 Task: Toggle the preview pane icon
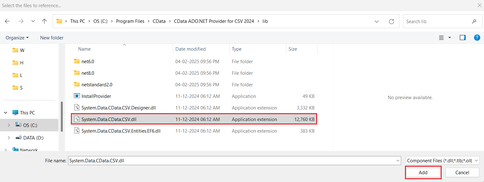click(462, 38)
